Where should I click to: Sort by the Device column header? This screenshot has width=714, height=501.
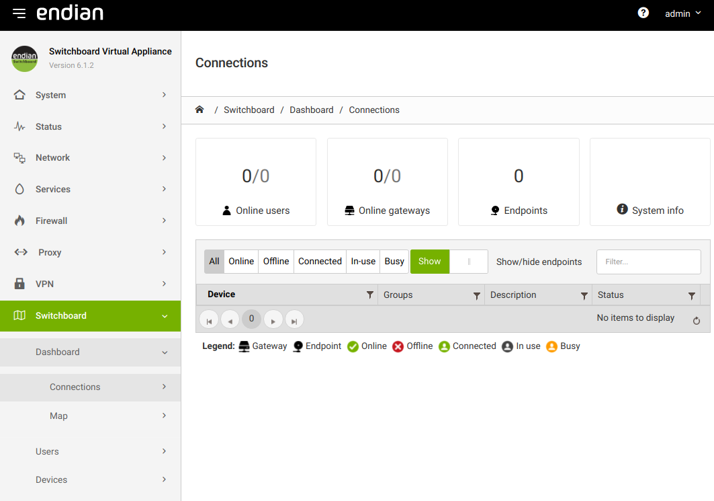point(221,295)
